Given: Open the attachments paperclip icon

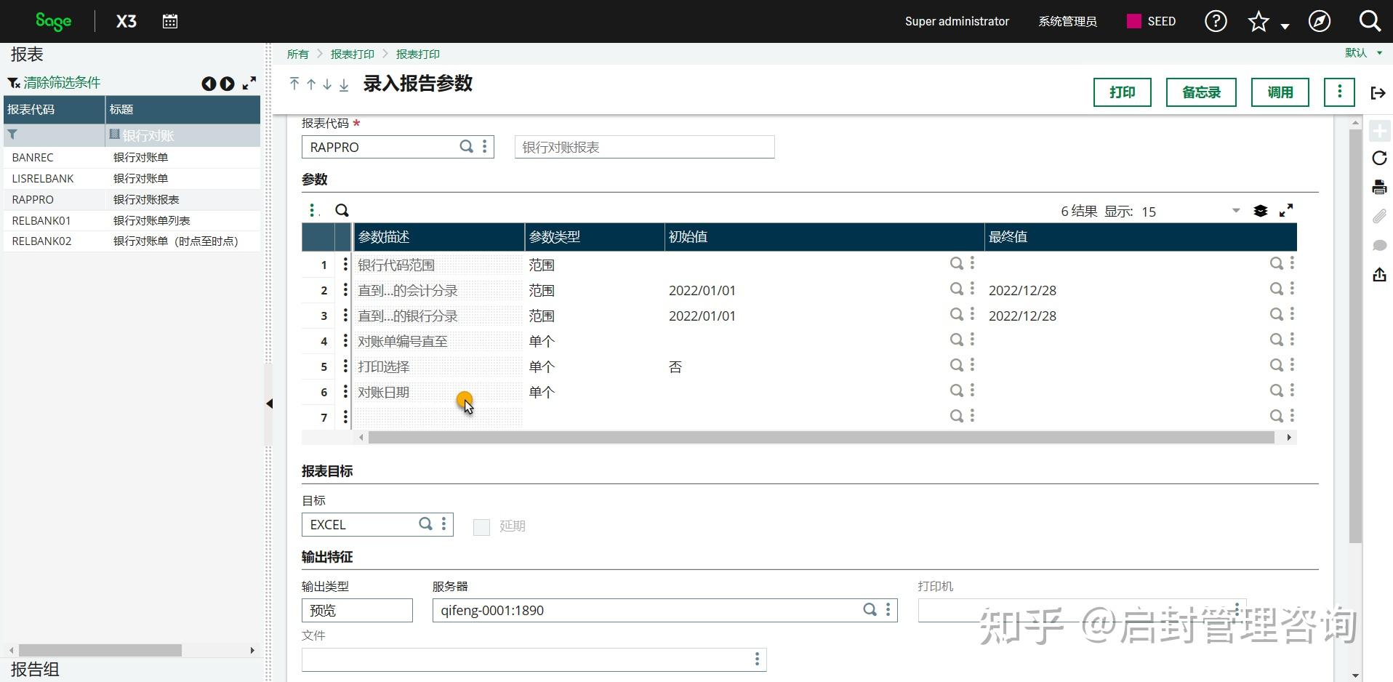Looking at the screenshot, I should [x=1379, y=216].
